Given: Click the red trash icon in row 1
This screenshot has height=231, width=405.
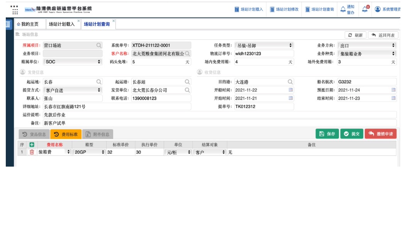Looking at the screenshot, I should [x=32, y=152].
